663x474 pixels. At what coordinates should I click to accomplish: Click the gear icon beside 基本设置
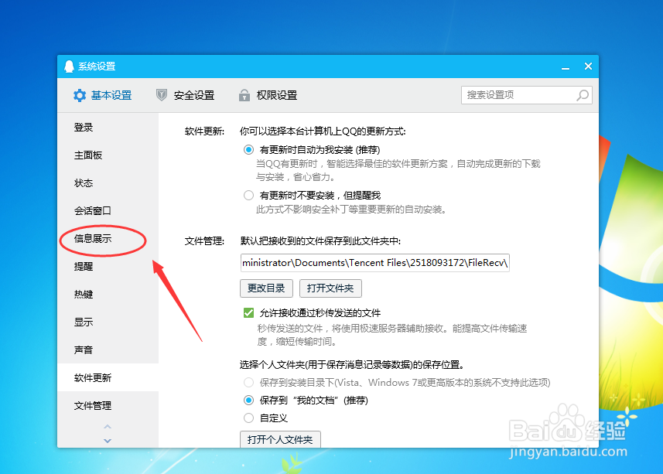80,95
